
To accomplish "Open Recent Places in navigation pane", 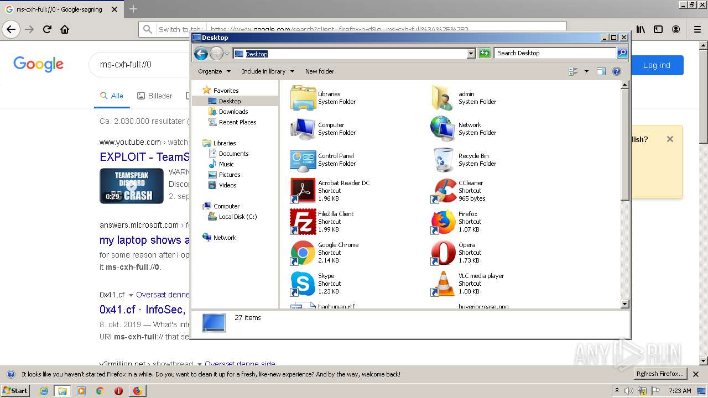I will click(x=237, y=122).
